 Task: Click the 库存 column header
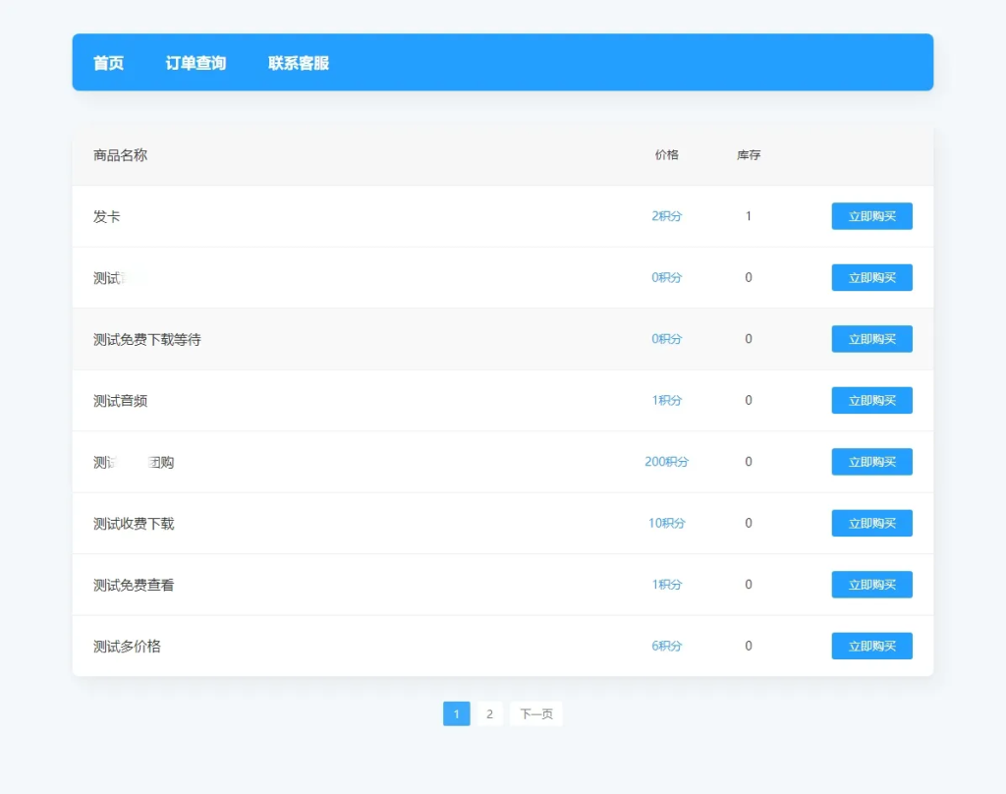point(748,155)
